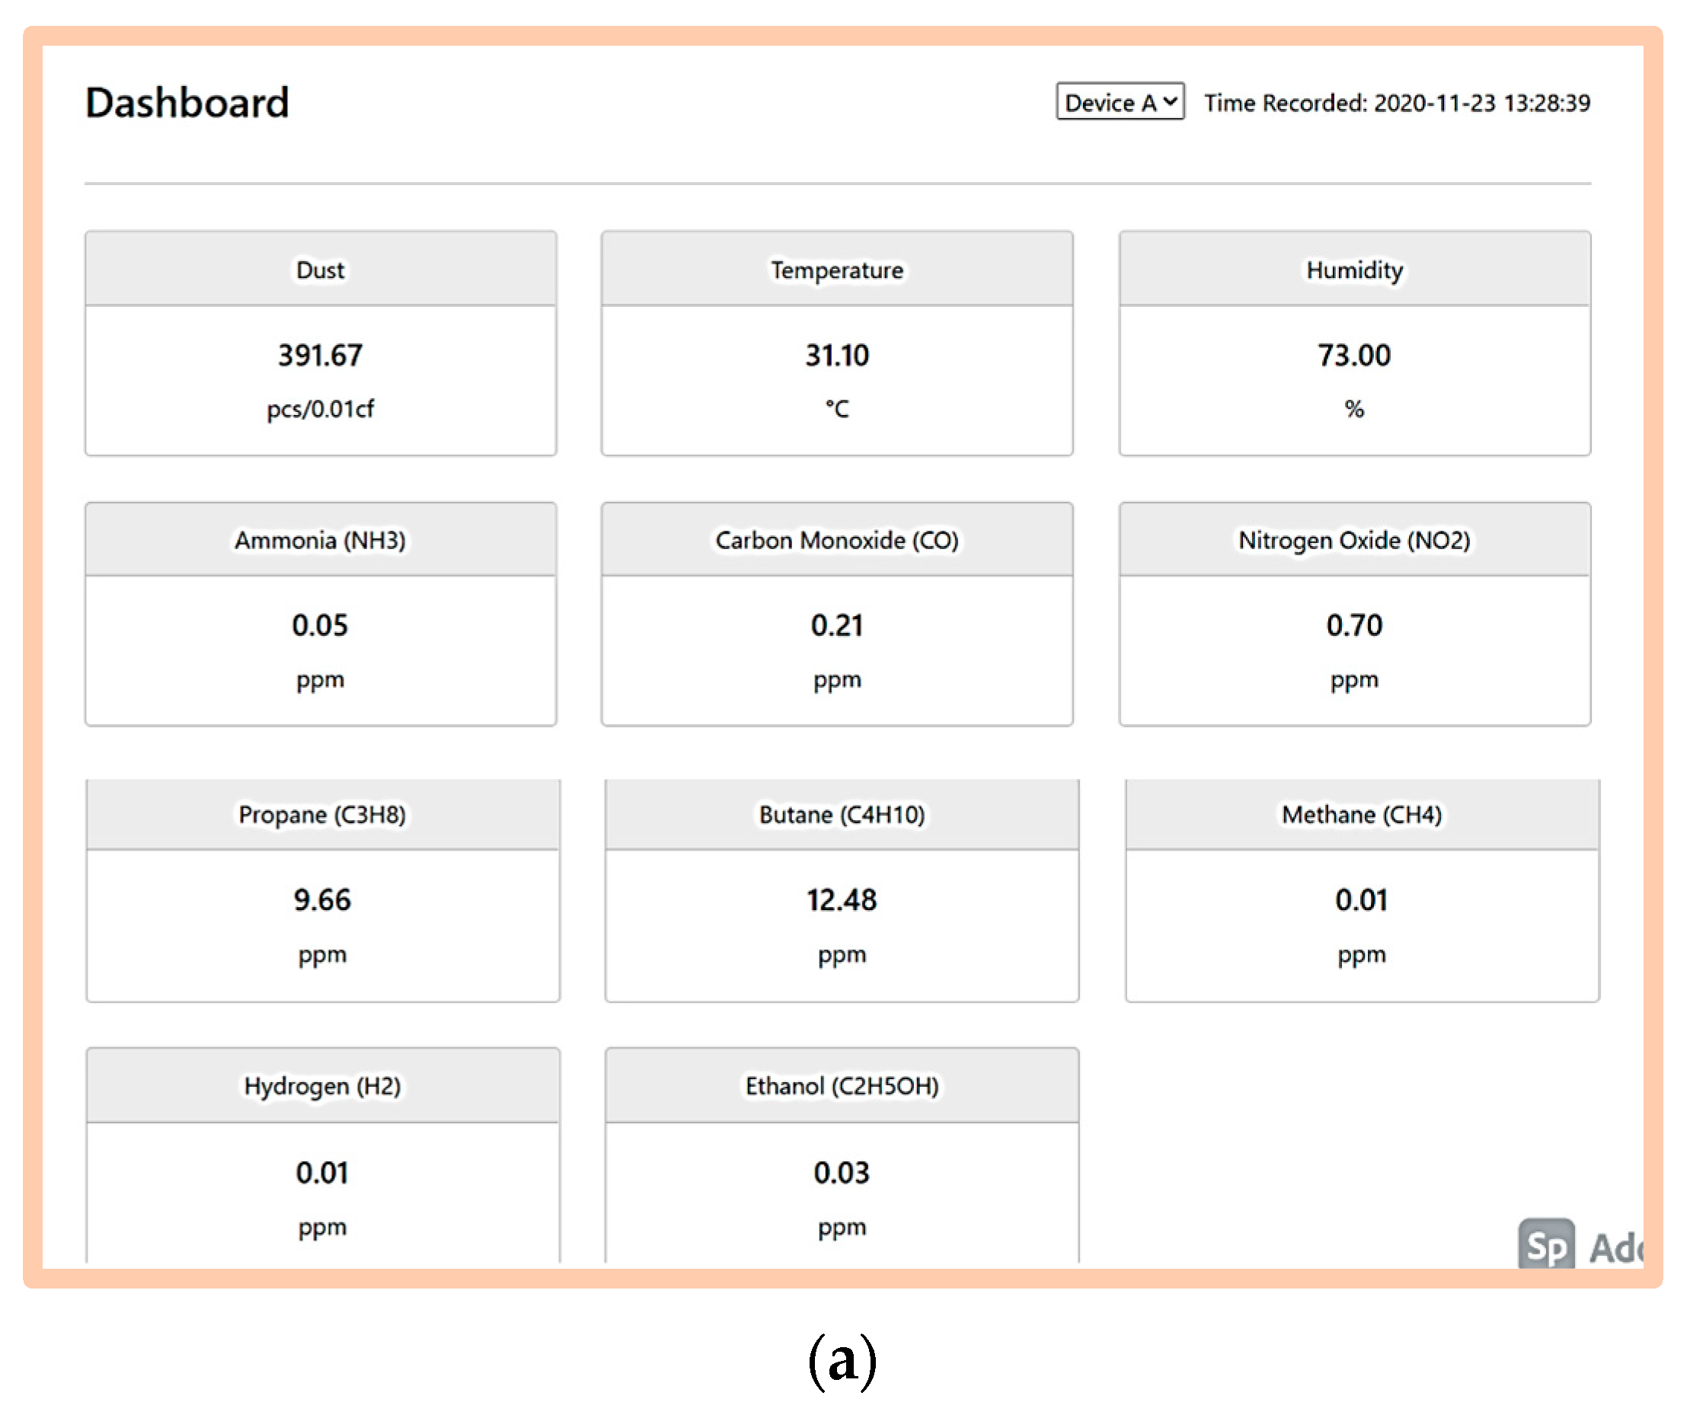Click the Adobe Spark icon
1690x1418 pixels.
coord(1545,1244)
